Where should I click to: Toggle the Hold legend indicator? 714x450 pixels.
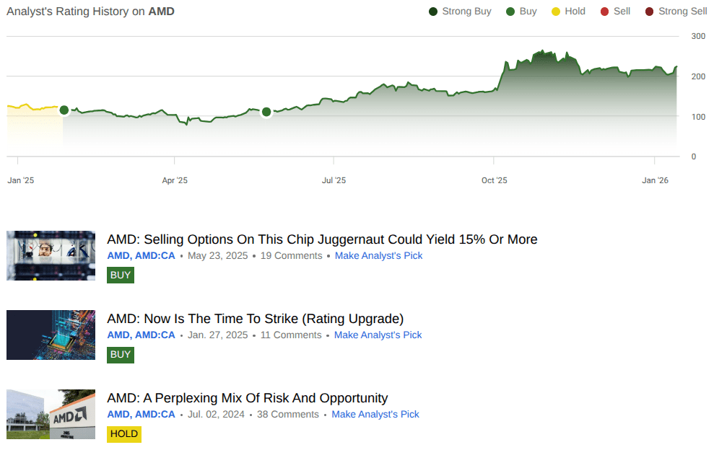555,12
